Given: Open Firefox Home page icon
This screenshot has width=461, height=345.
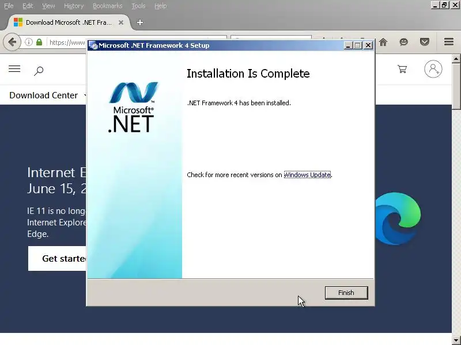Looking at the screenshot, I should [383, 42].
